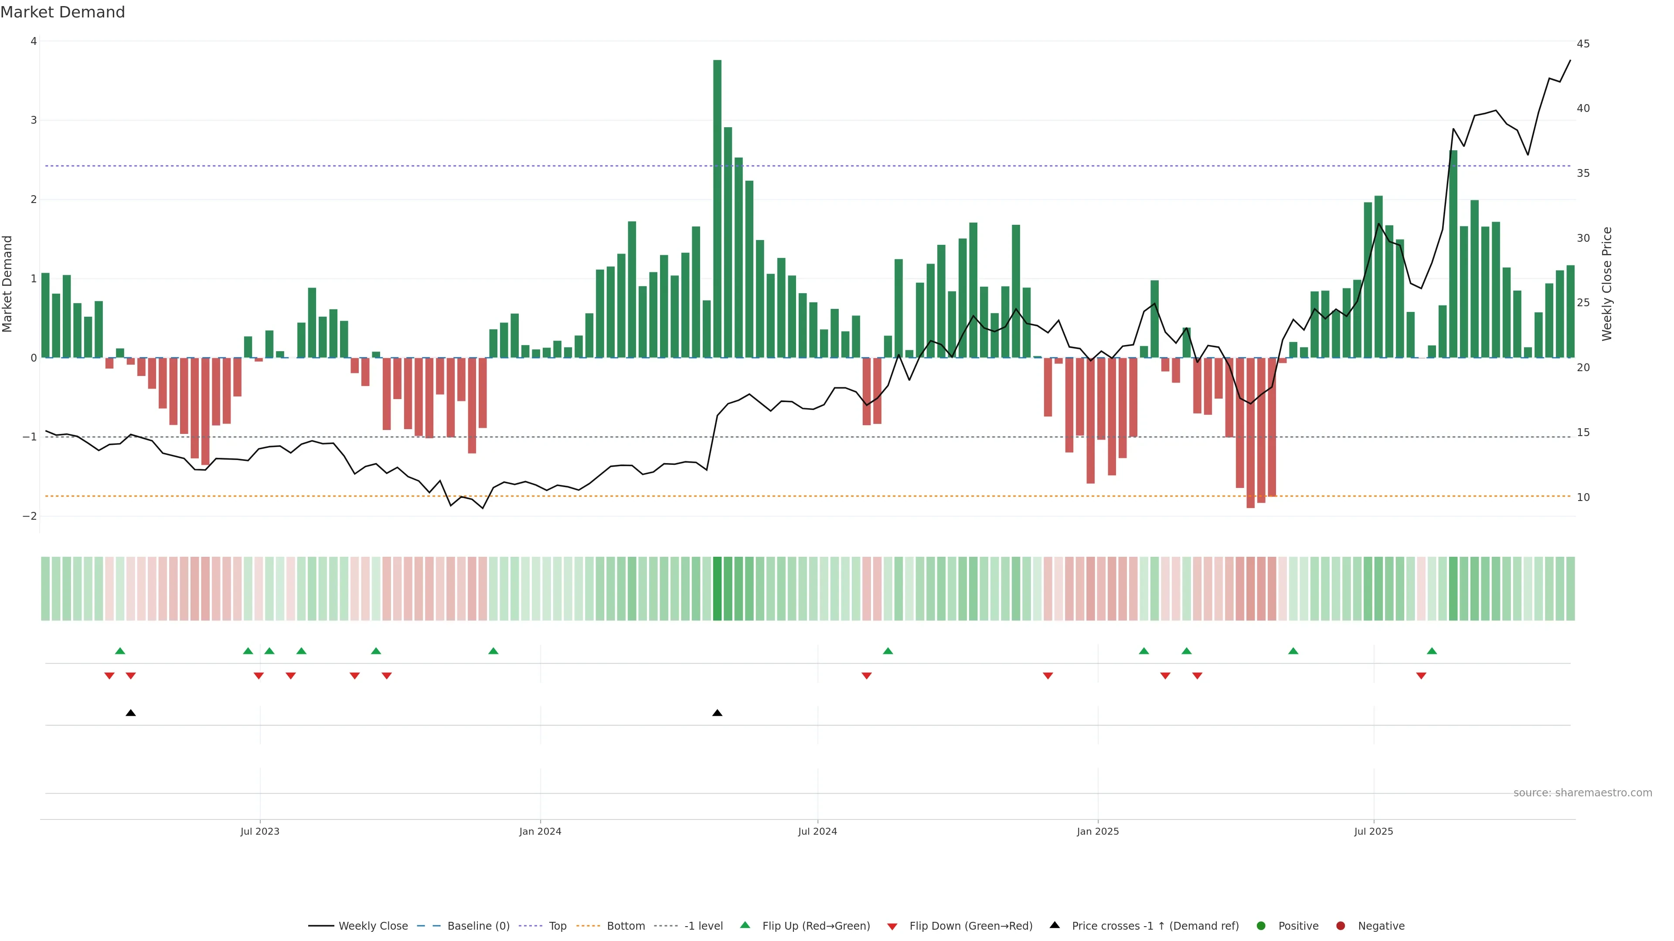
Task: Click the Jul 2025 axis label
Action: pyautogui.click(x=1374, y=831)
